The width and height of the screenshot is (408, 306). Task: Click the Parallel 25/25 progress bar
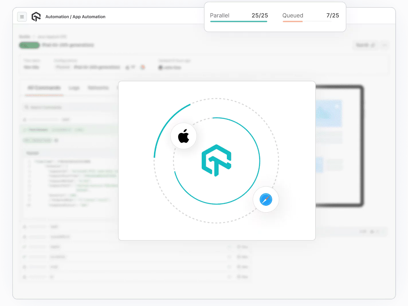(238, 21)
